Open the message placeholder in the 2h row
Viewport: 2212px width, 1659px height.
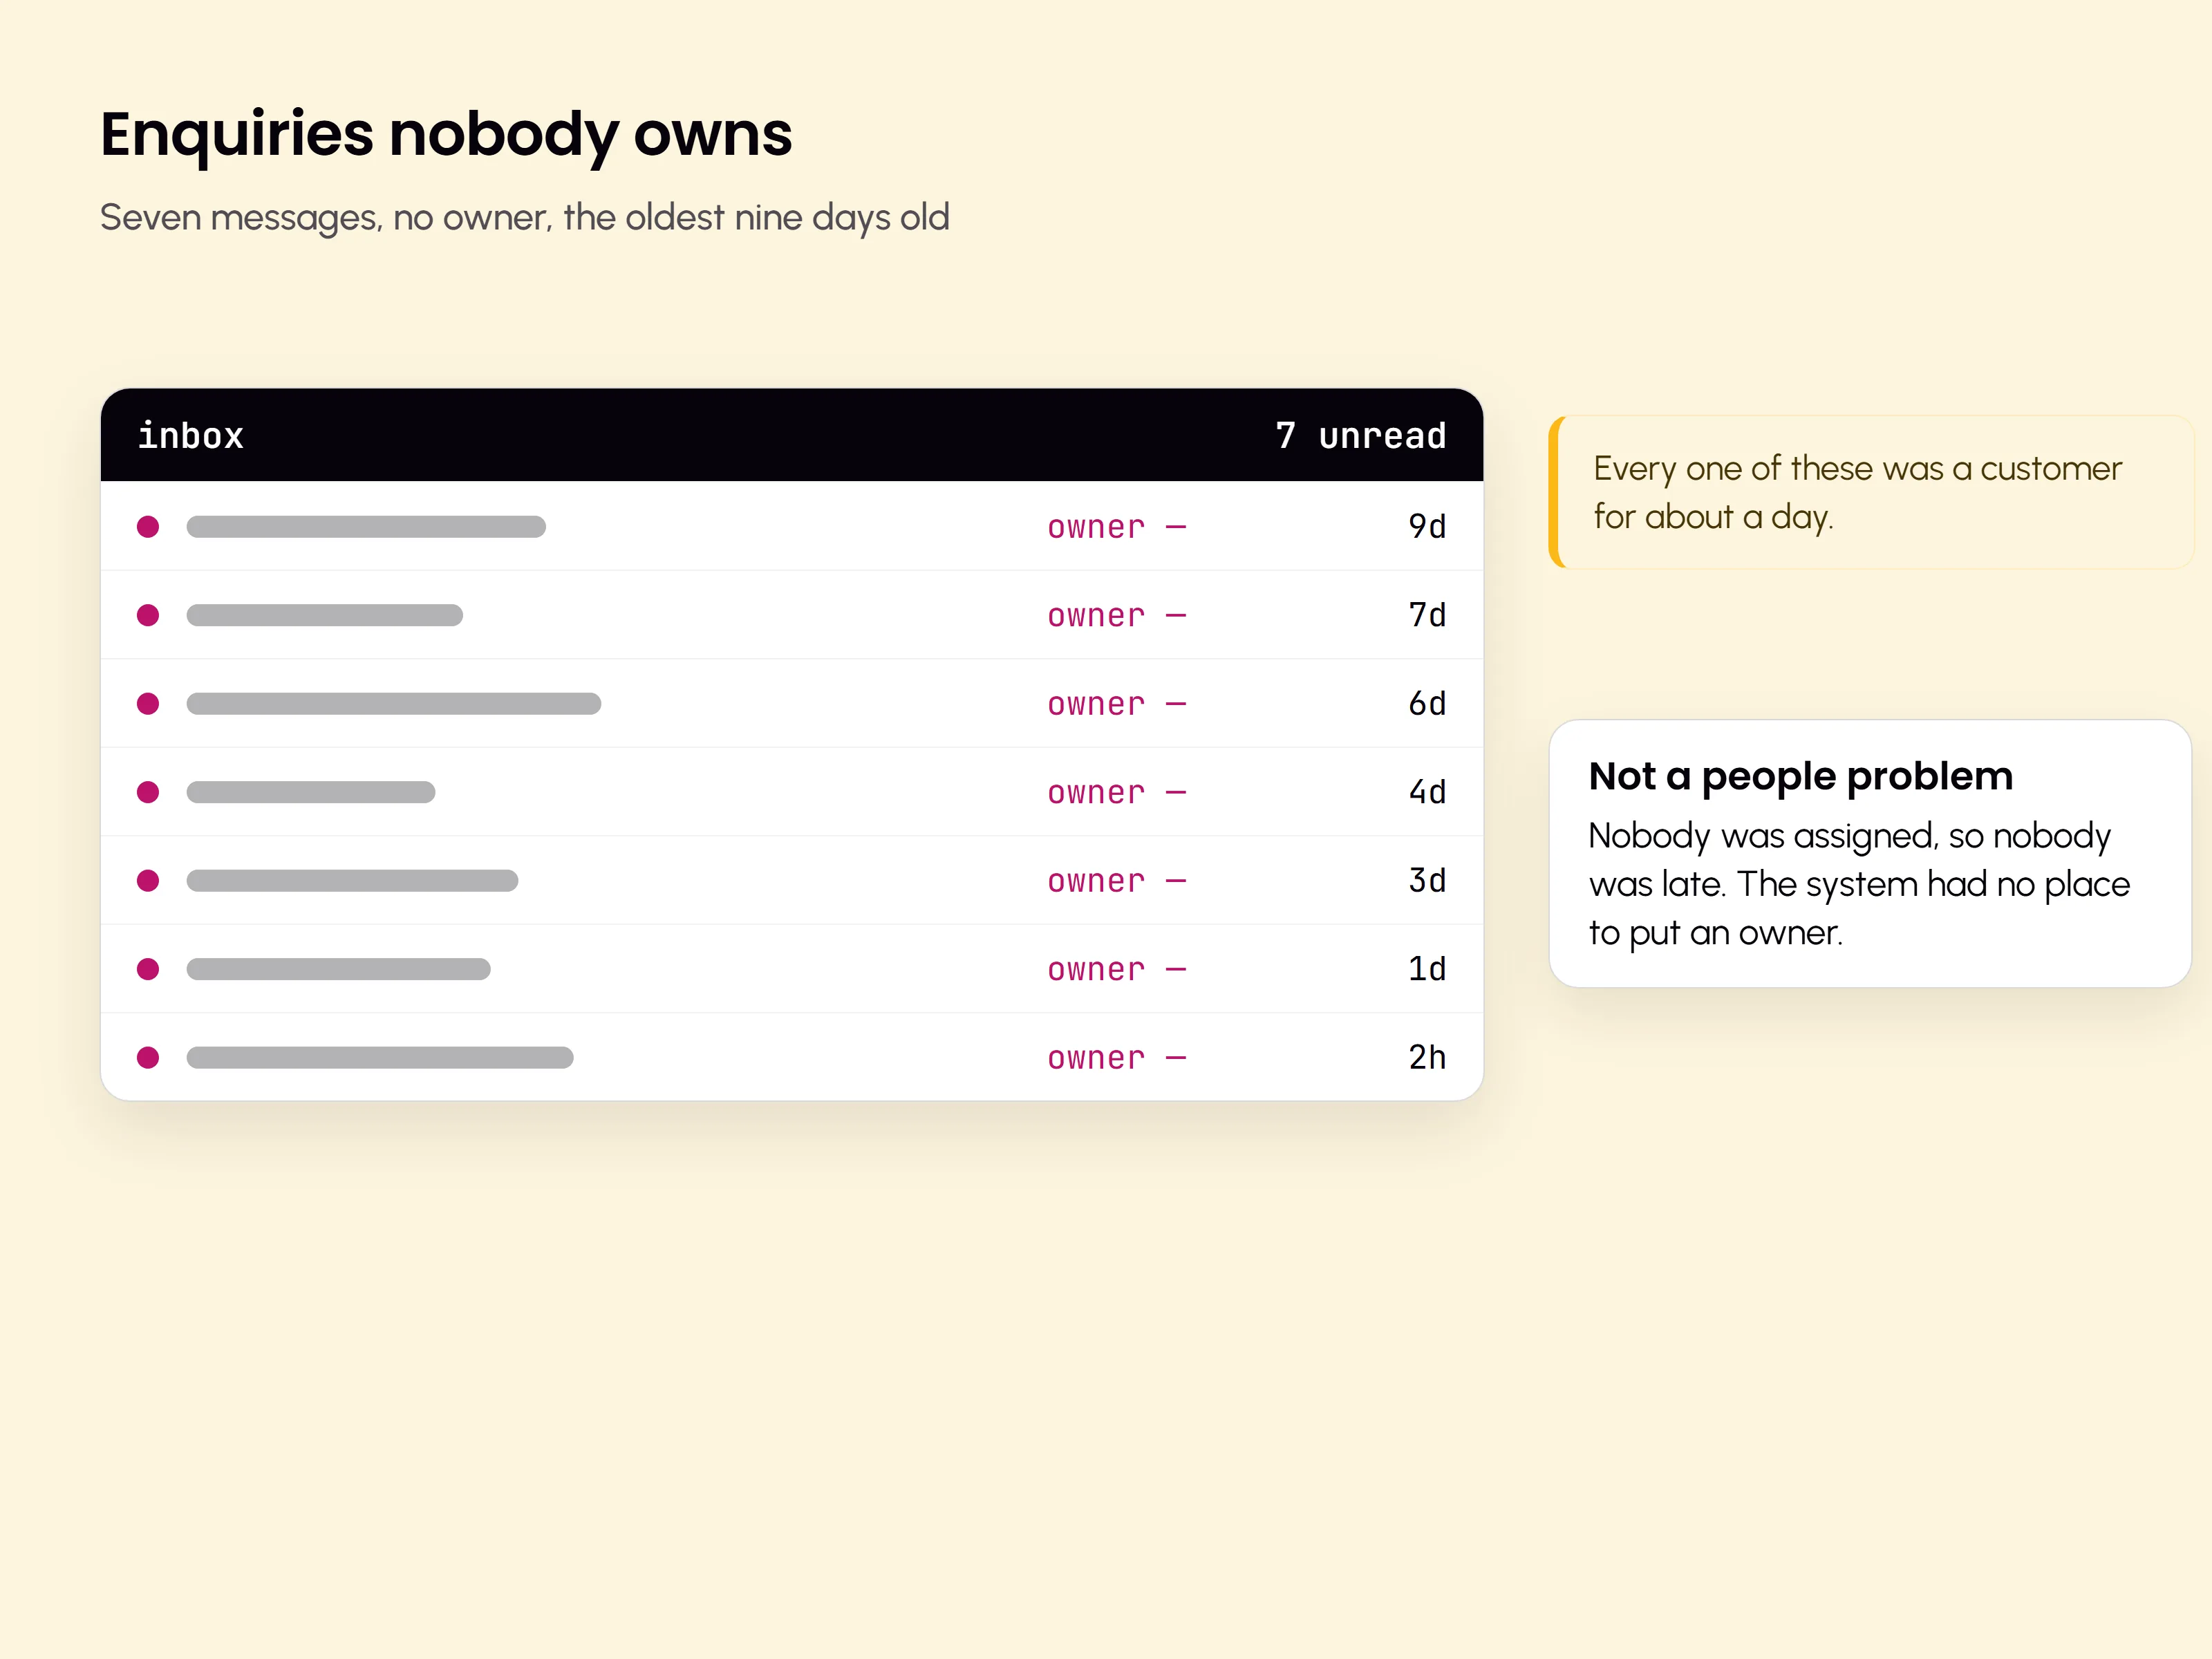coord(380,1058)
